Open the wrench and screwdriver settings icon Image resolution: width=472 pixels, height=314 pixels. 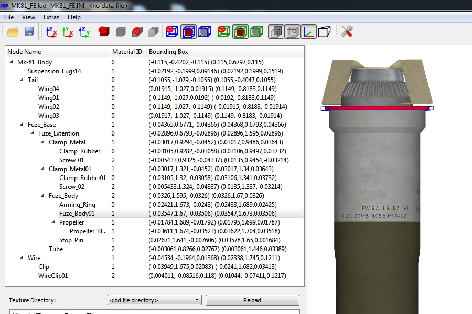347,31
